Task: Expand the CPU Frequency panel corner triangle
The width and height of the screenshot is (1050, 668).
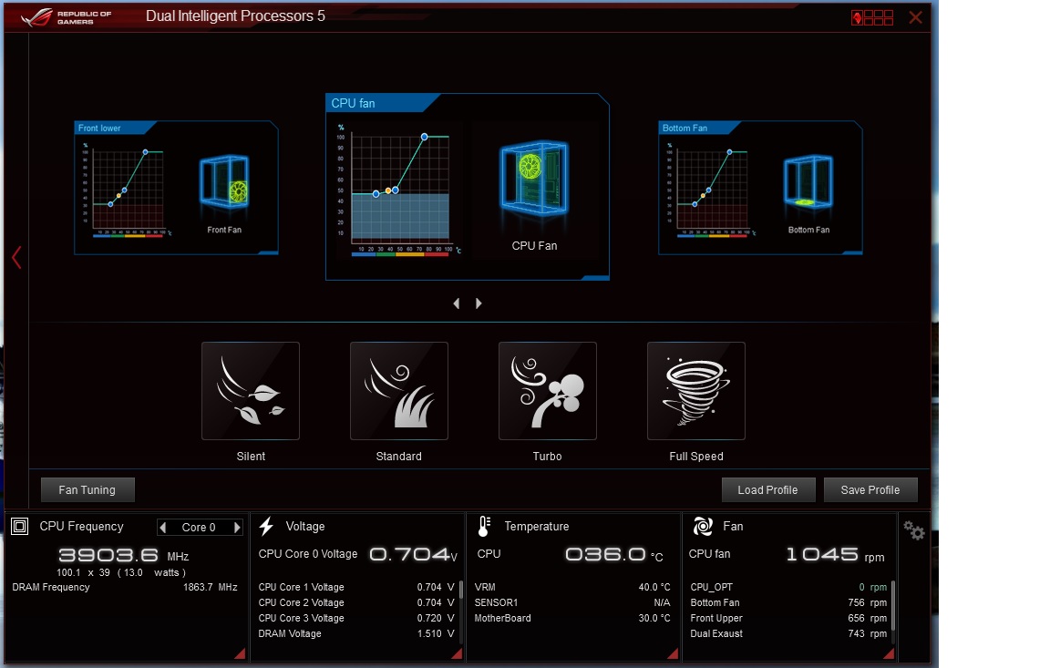Action: pos(239,654)
